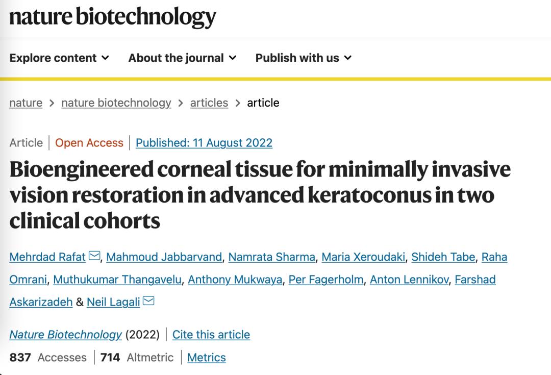Click author Anton Lennikov
This screenshot has height=375, width=551.
pos(409,280)
